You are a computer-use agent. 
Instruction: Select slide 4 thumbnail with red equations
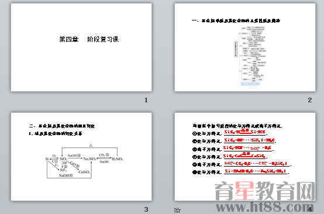245,157
